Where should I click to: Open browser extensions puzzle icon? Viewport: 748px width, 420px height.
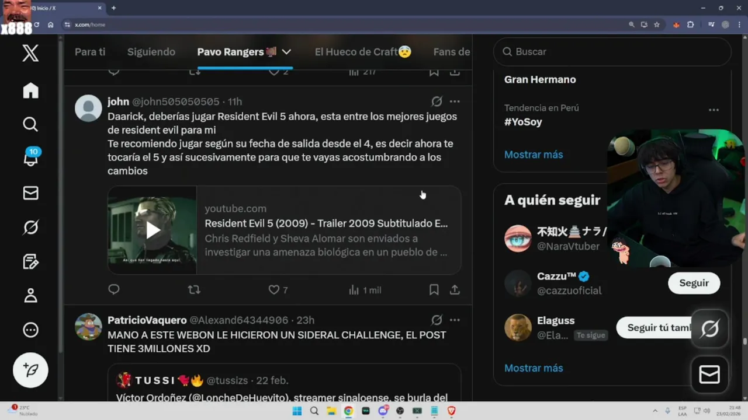691,24
